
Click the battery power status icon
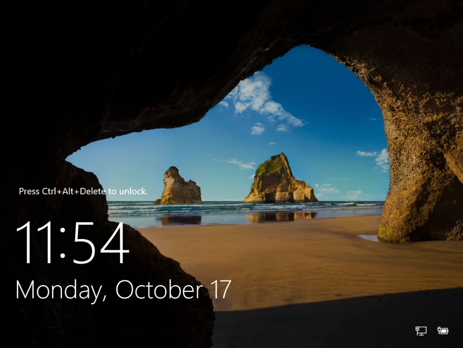click(443, 330)
